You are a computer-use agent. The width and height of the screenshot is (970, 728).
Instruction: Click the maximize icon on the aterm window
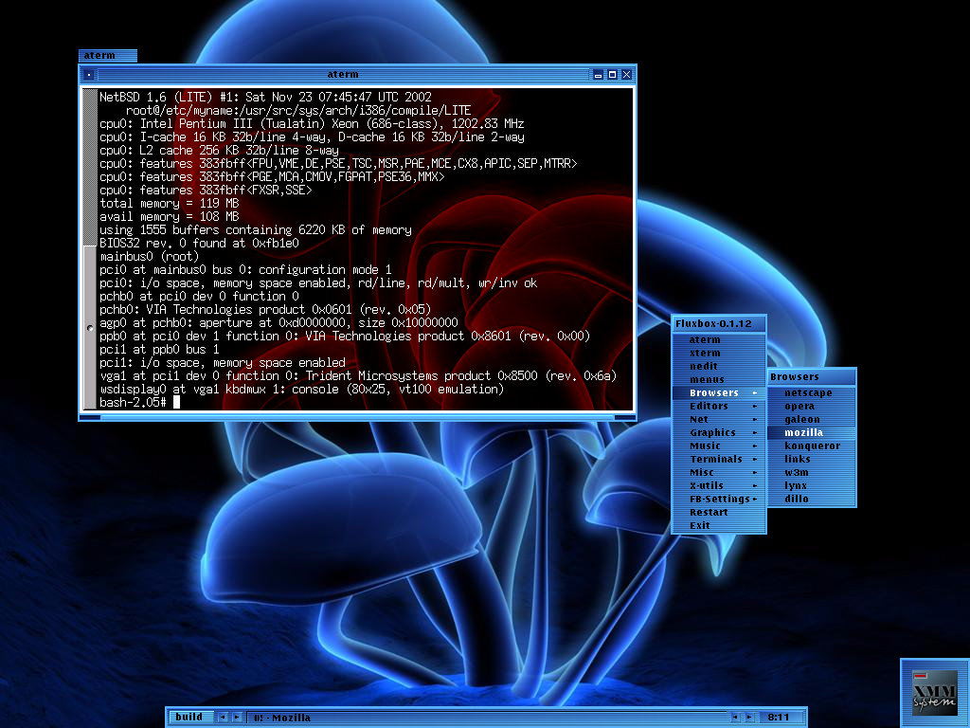point(612,74)
